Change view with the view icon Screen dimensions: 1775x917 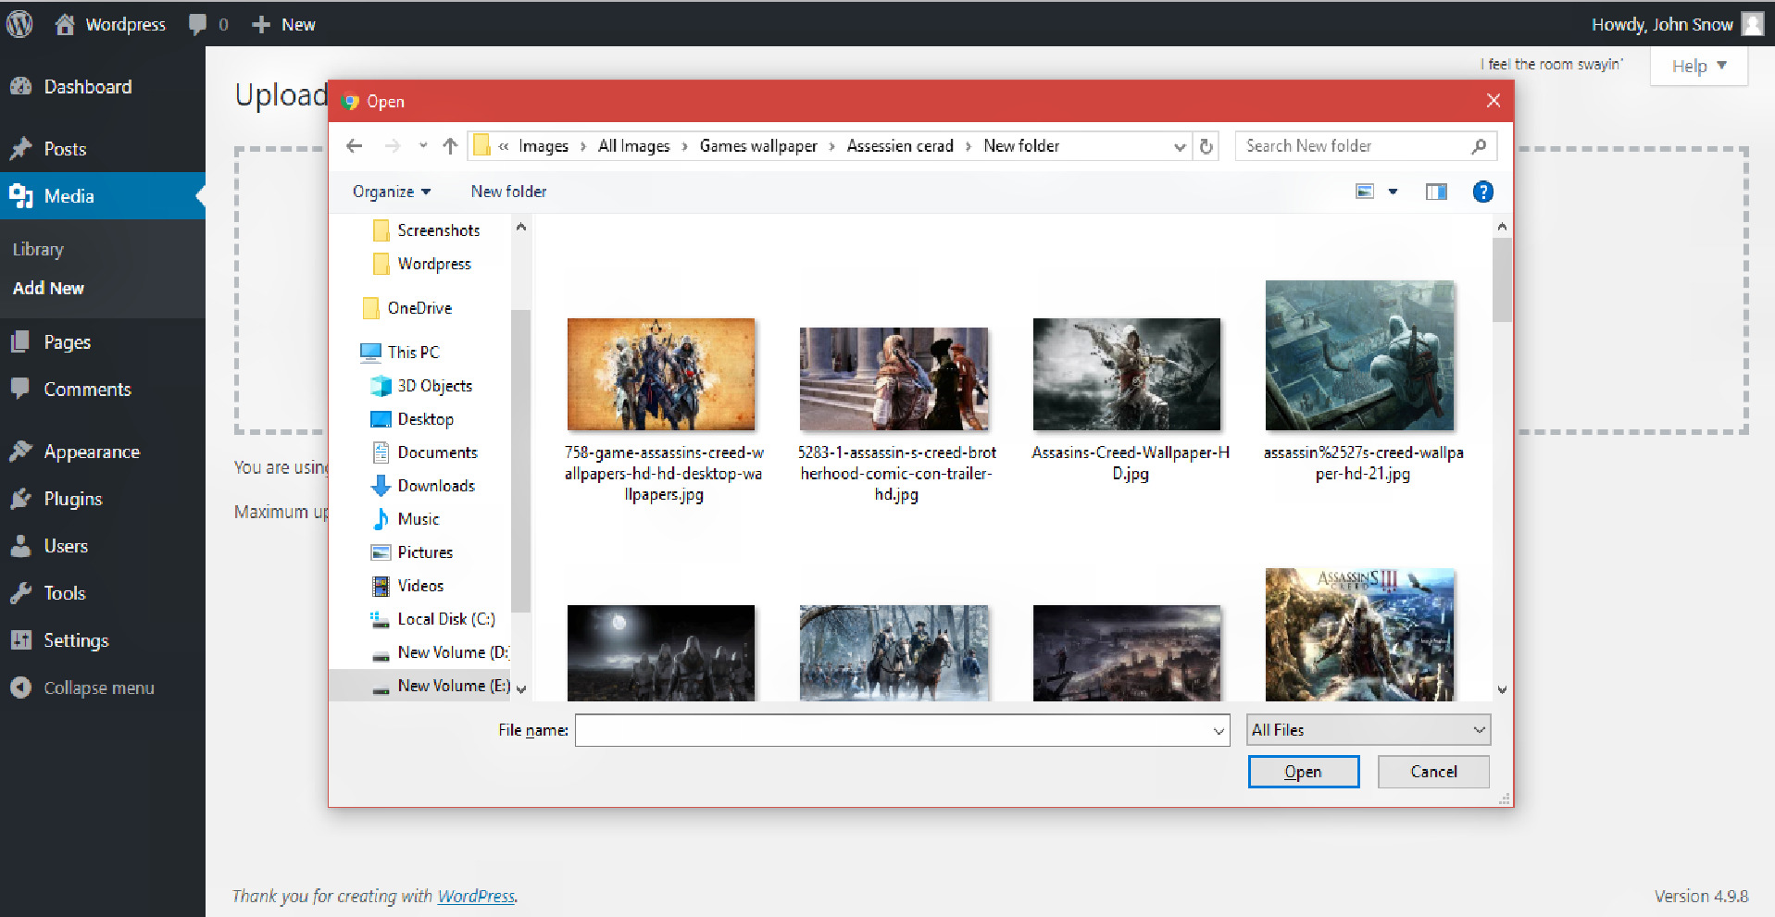point(1365,192)
